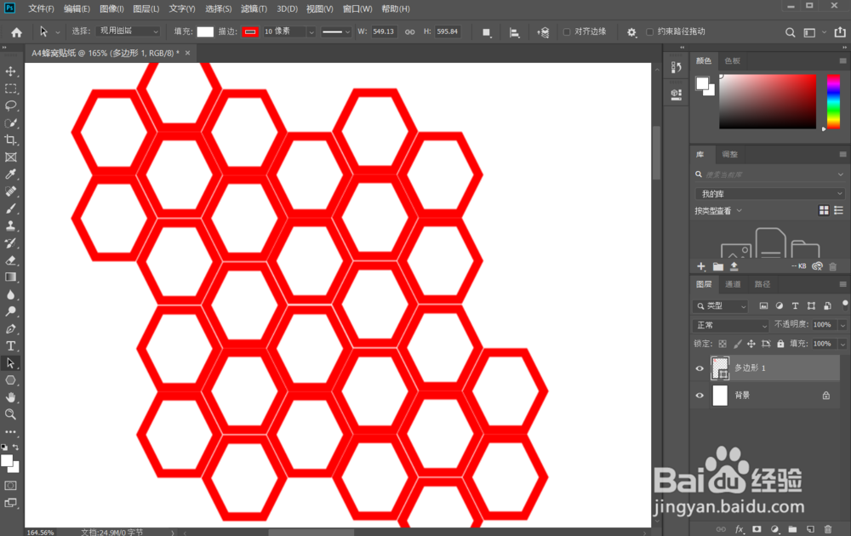Click the width W input field
The height and width of the screenshot is (536, 851).
click(384, 32)
